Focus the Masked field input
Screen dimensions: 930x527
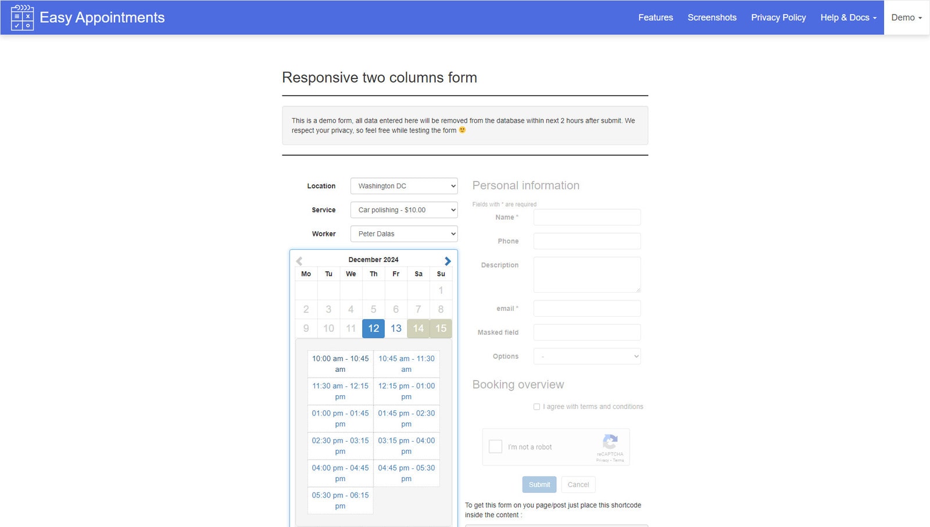587,332
